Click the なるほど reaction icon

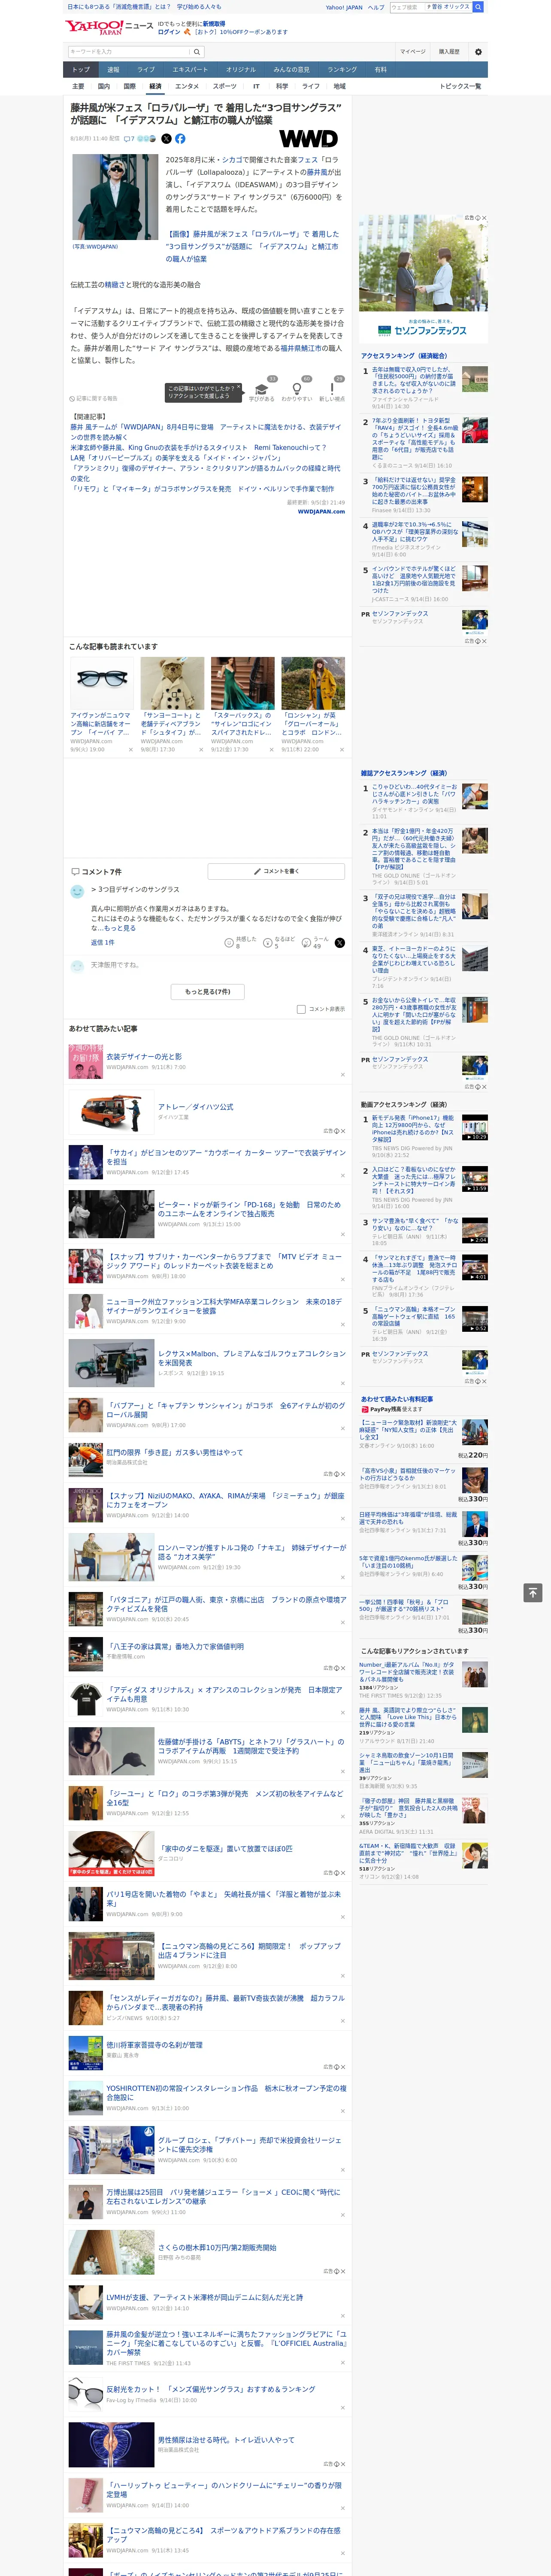(269, 942)
